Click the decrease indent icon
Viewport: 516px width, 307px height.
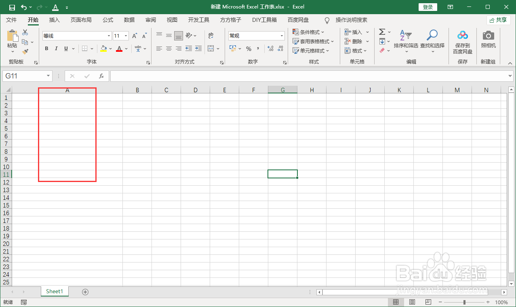[189, 49]
